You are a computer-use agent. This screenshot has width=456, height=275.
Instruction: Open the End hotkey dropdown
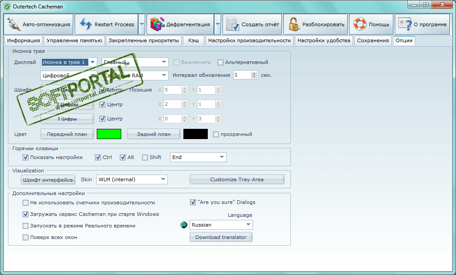tap(222, 157)
